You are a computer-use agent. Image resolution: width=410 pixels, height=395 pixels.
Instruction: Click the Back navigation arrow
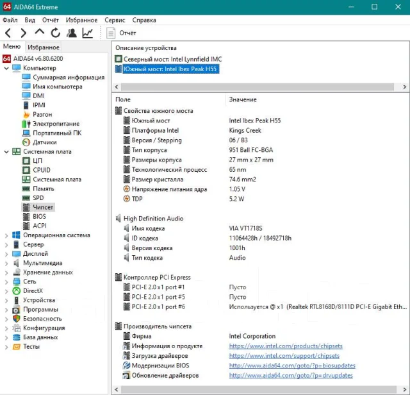pos(8,33)
